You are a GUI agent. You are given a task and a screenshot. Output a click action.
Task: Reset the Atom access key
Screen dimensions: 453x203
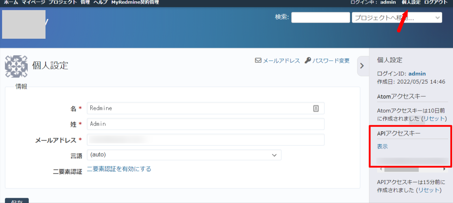tap(434, 119)
